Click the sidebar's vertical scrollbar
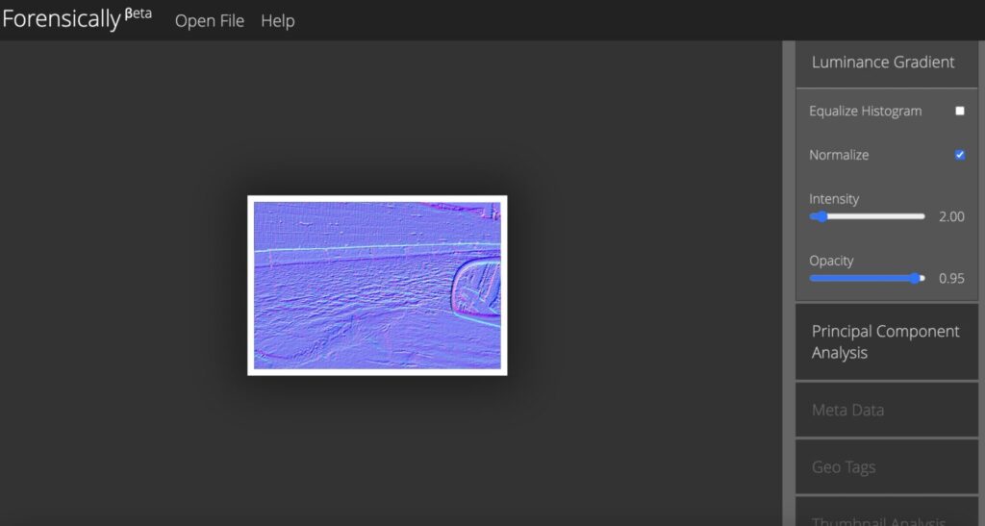The width and height of the screenshot is (985, 526). [x=789, y=288]
